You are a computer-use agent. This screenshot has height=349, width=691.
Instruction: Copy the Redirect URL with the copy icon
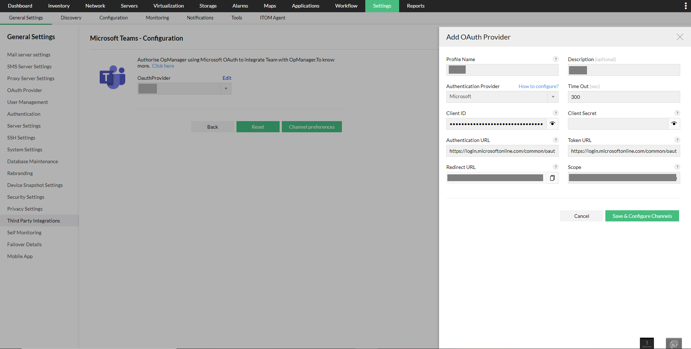(552, 178)
